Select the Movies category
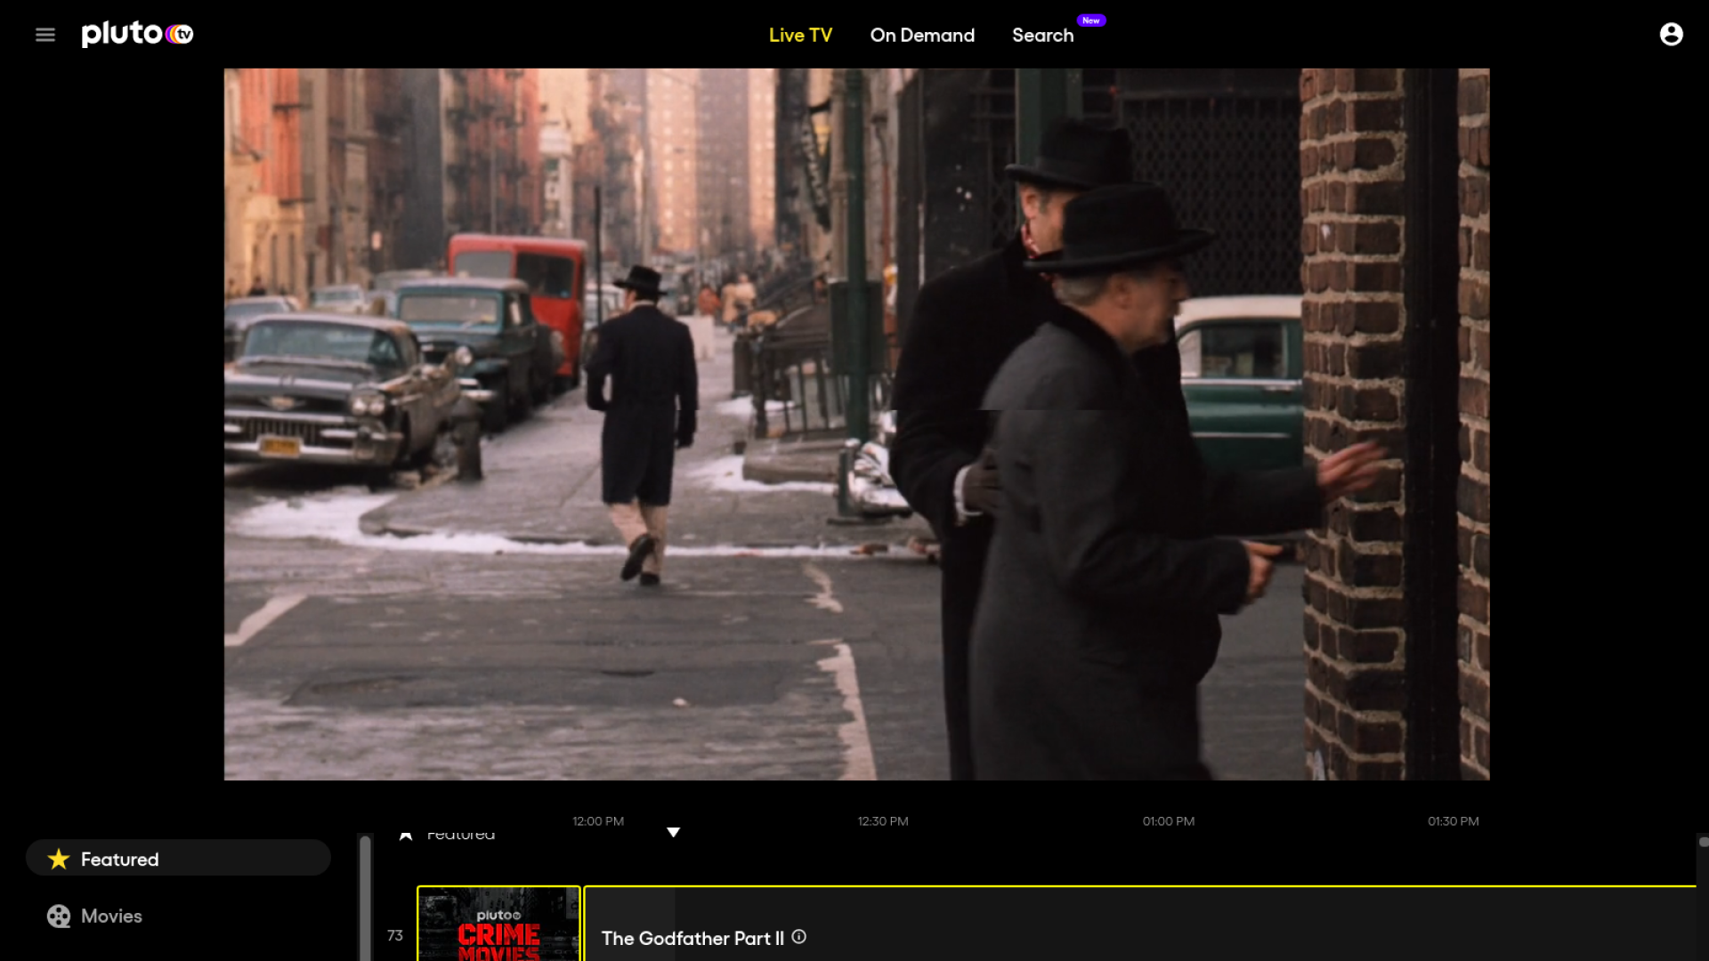The height and width of the screenshot is (961, 1709). 111,916
